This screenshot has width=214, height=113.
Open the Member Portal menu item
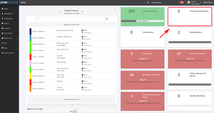point(9,53)
